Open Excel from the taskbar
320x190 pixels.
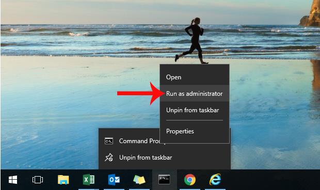[x=89, y=180]
